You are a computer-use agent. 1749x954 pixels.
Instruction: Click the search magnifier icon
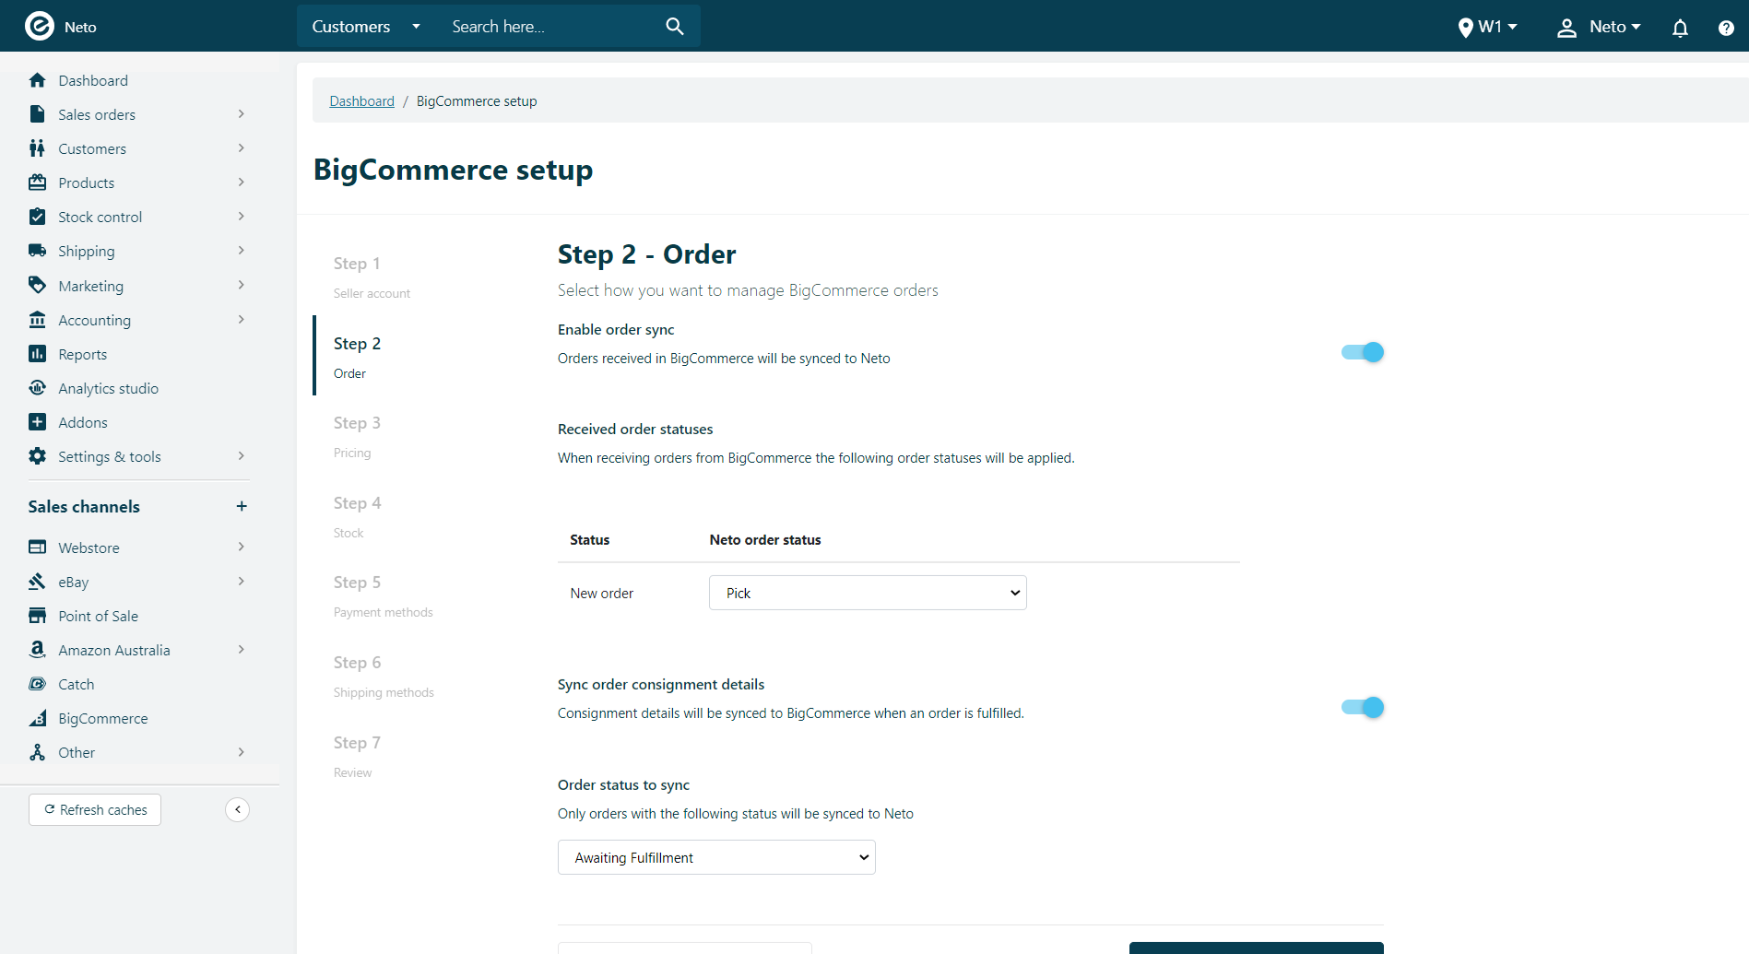click(675, 27)
